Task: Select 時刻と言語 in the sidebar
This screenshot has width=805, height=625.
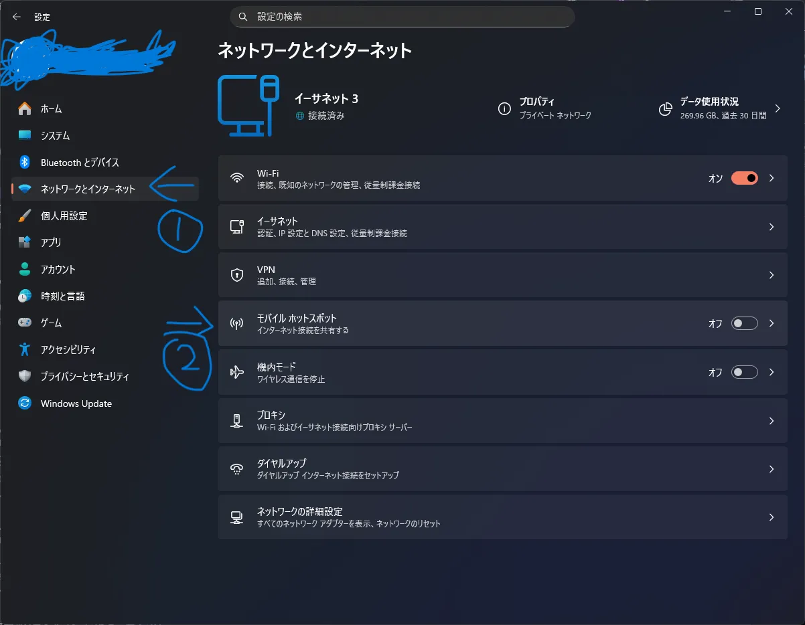Action: pyautogui.click(x=27, y=296)
